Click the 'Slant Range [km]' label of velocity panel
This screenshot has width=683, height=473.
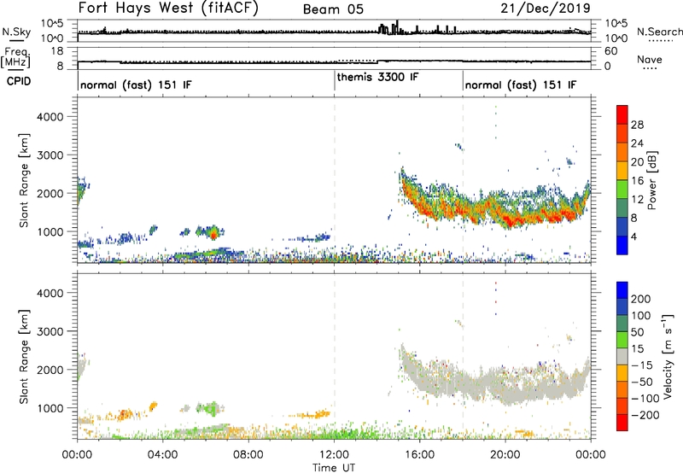coord(24,356)
